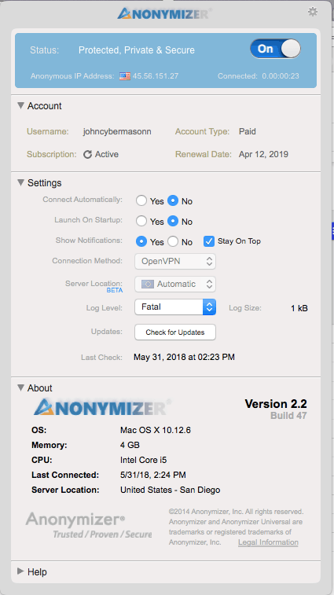Click the Check for Updates button
This screenshot has width=334, height=595.
point(175,332)
